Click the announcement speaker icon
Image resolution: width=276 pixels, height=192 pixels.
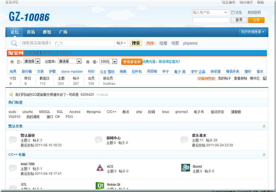11,95
